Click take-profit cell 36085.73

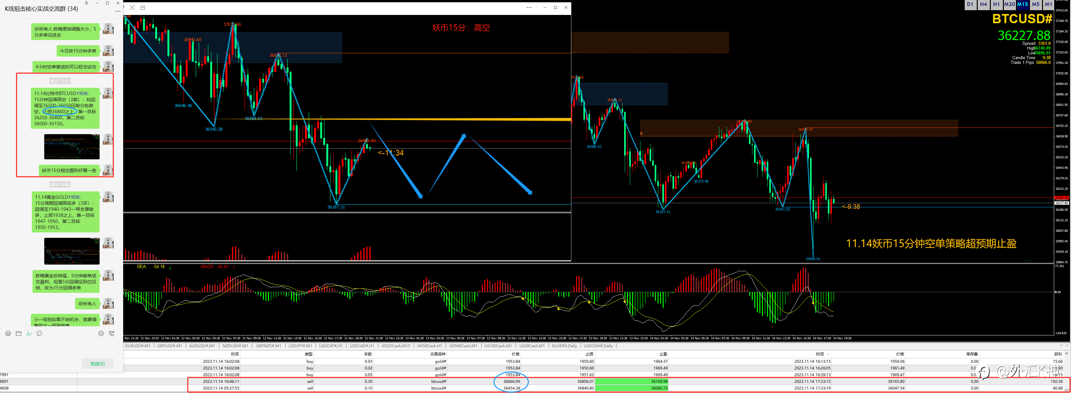click(632, 388)
